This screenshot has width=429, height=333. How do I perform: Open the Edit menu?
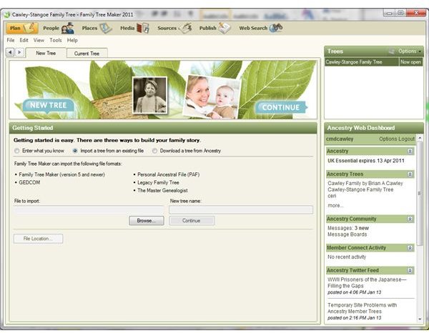(x=24, y=40)
